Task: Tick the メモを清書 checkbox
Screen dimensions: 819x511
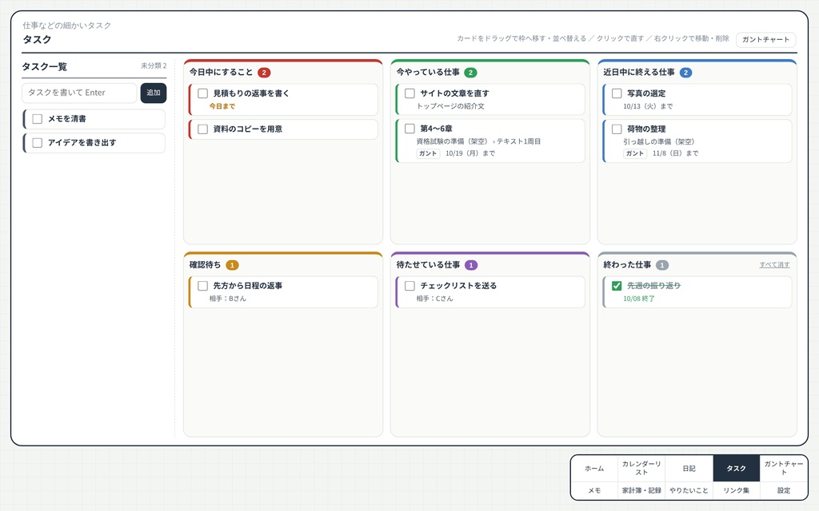Action: pyautogui.click(x=37, y=119)
